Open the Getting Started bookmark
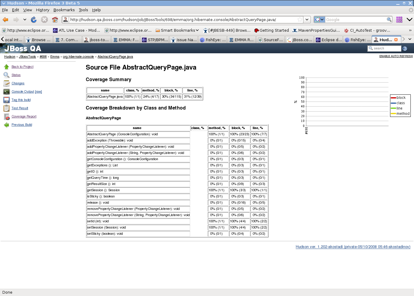The image size is (414, 296). tap(271, 30)
